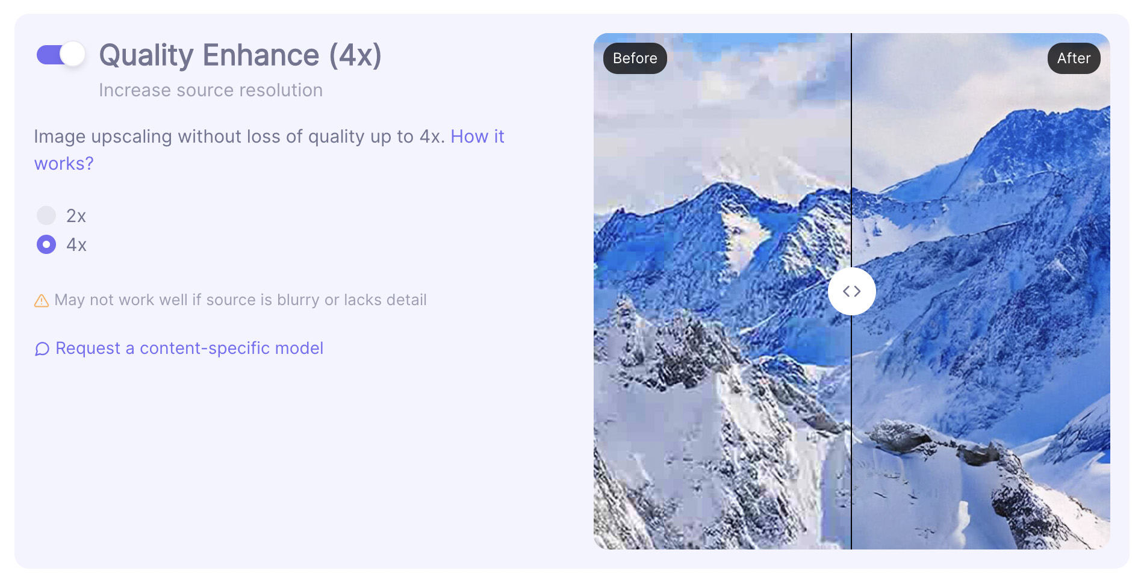Click the "Quality Enhance (4x)" heading

[x=240, y=55]
